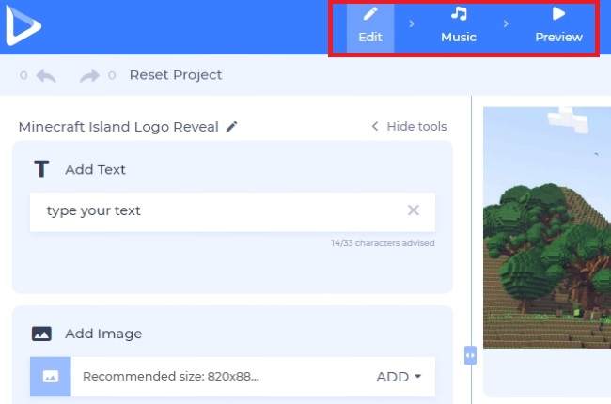Go to the Preview step

[x=558, y=26]
